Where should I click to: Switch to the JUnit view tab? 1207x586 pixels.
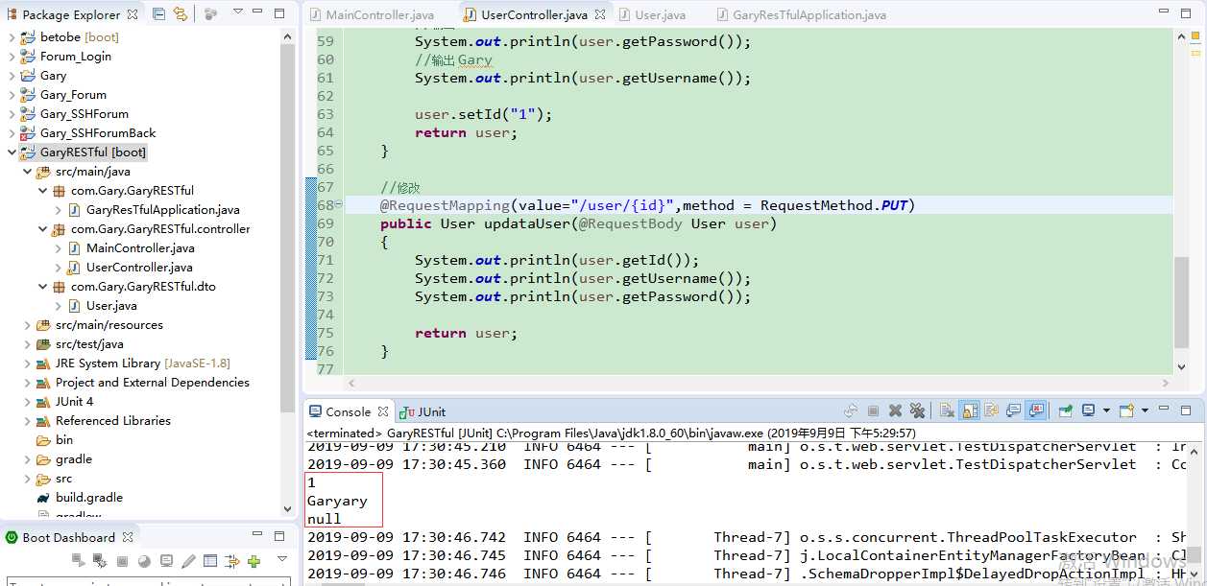tap(423, 411)
